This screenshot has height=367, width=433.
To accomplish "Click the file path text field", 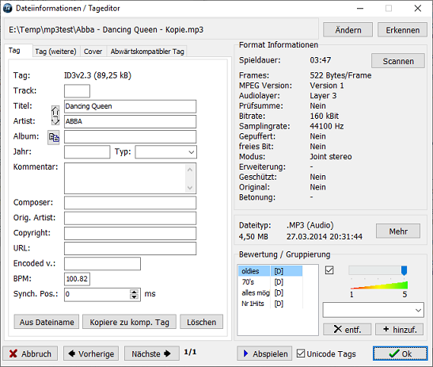I will pyautogui.click(x=161, y=29).
